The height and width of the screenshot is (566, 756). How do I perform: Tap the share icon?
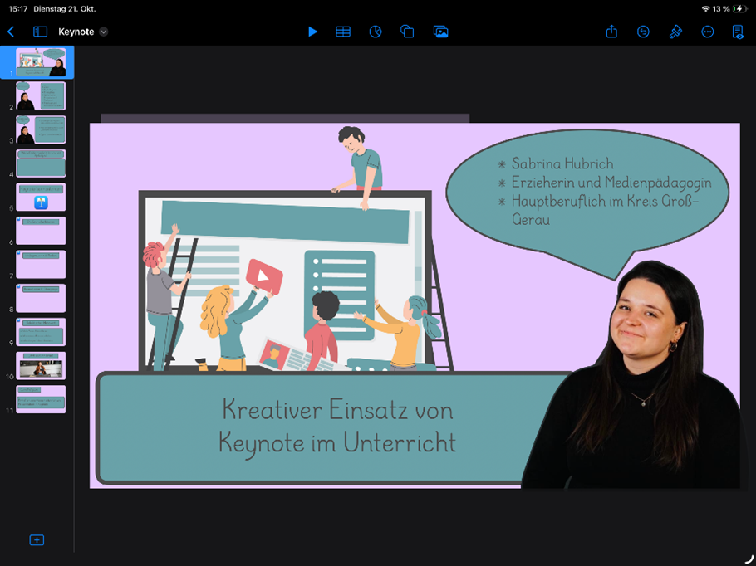tap(611, 32)
